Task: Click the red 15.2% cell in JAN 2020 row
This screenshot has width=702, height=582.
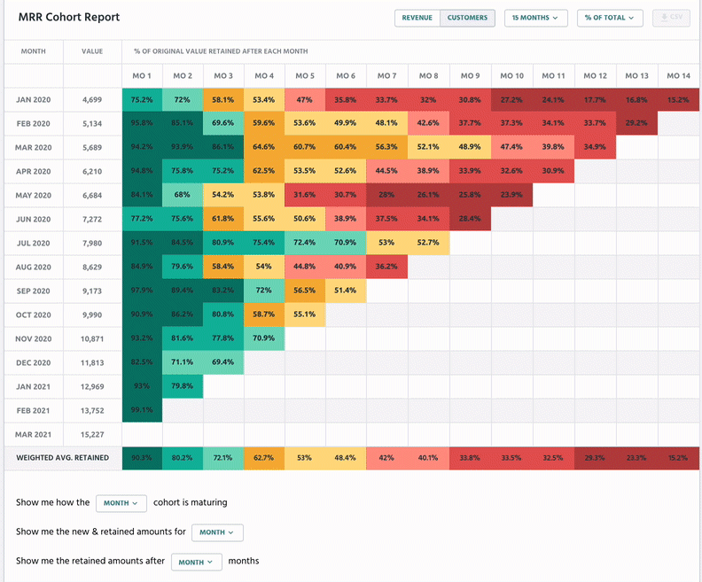Action: coord(678,100)
